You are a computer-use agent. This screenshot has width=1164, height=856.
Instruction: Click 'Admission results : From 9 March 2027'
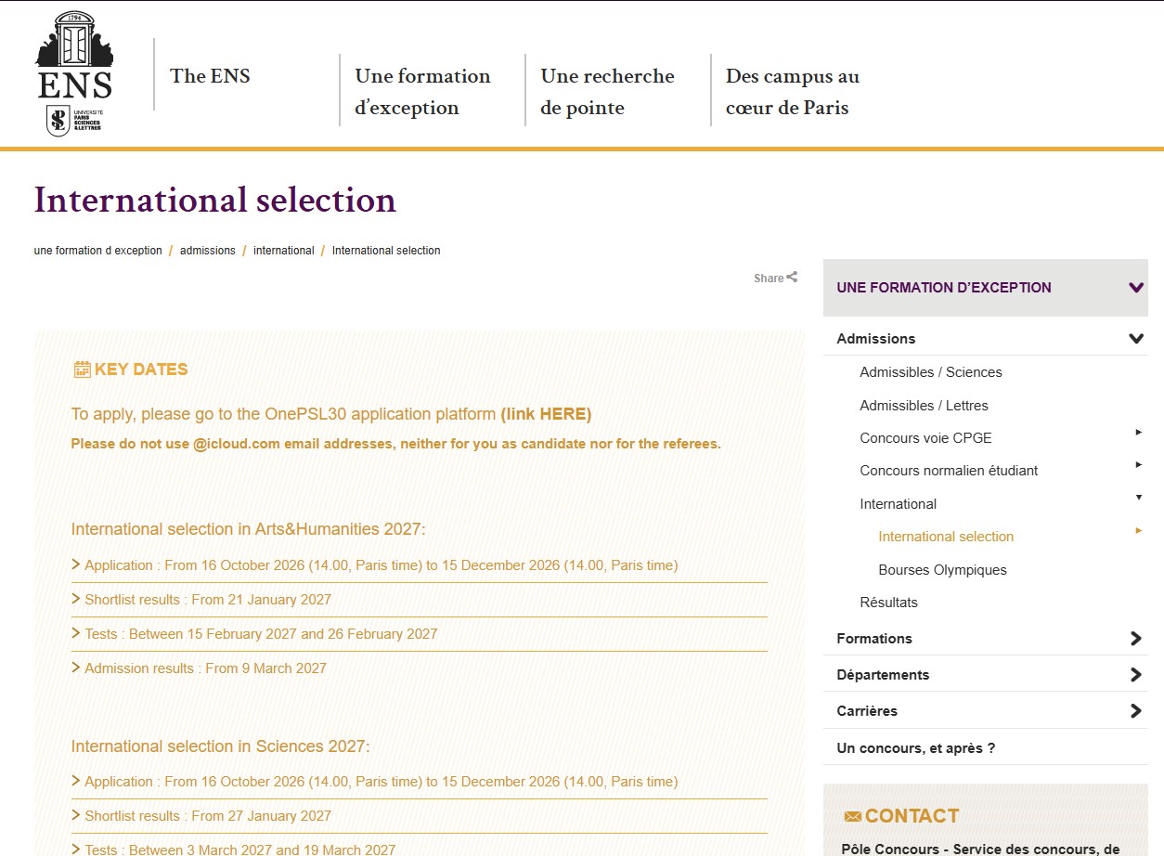205,668
